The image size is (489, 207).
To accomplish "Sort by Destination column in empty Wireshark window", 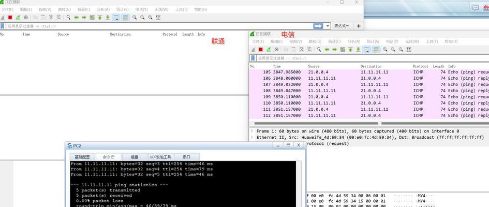I will [120, 34].
